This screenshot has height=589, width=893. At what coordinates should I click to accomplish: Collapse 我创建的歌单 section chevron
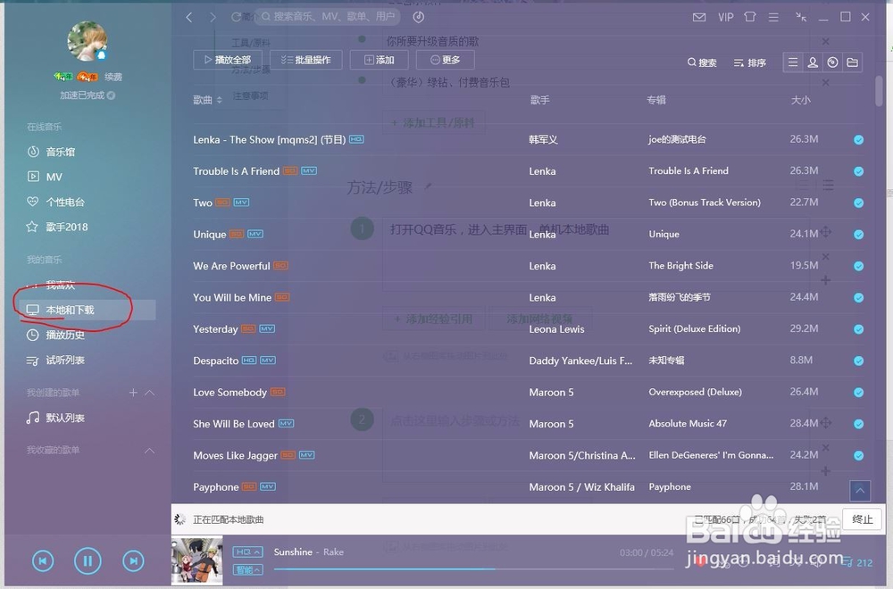150,393
